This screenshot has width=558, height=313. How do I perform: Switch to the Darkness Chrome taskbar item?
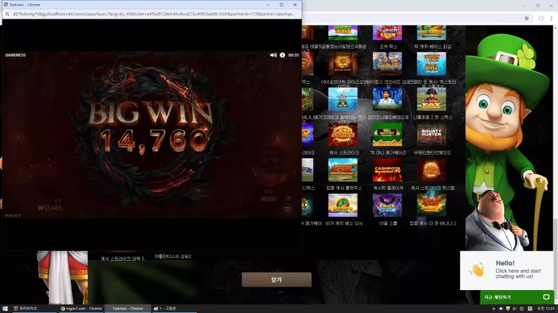click(x=127, y=308)
